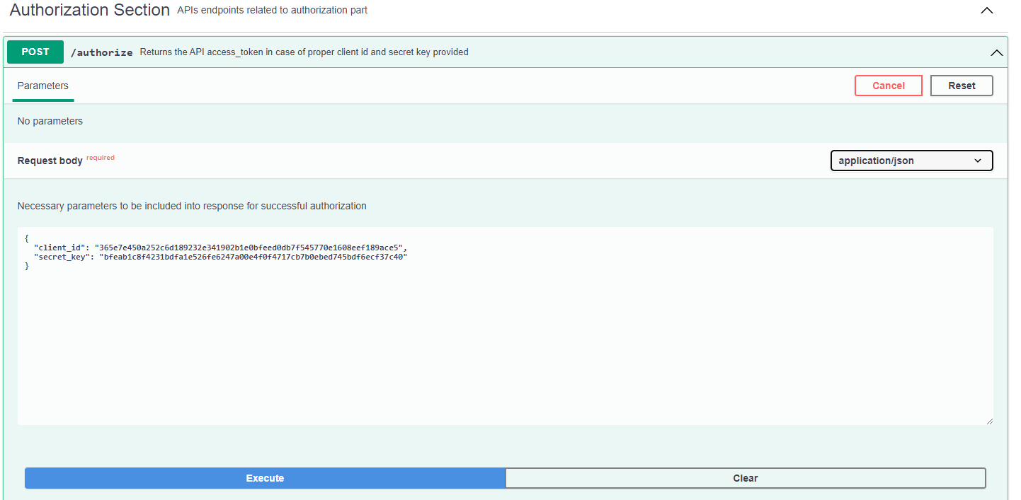This screenshot has width=1021, height=500.
Task: Clear the request response
Action: [x=746, y=478]
